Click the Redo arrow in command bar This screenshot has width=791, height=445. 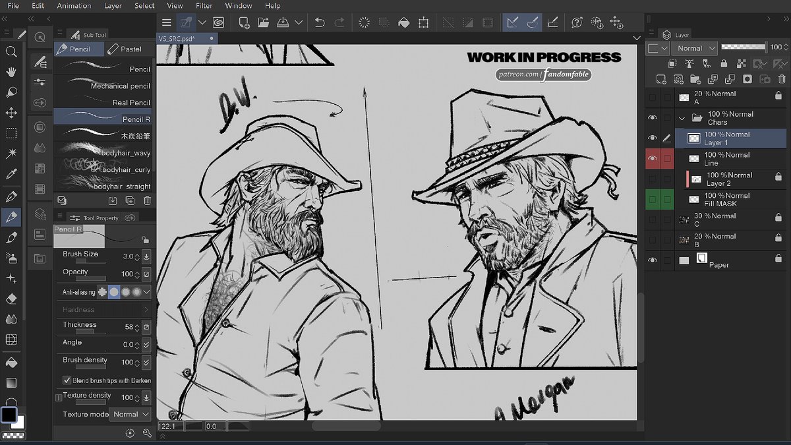pyautogui.click(x=339, y=22)
